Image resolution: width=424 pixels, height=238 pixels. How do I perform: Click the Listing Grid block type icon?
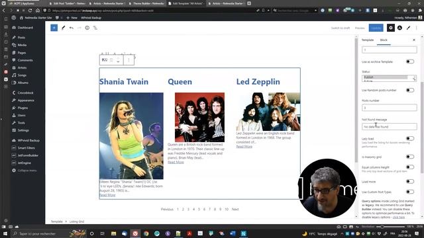(105, 60)
